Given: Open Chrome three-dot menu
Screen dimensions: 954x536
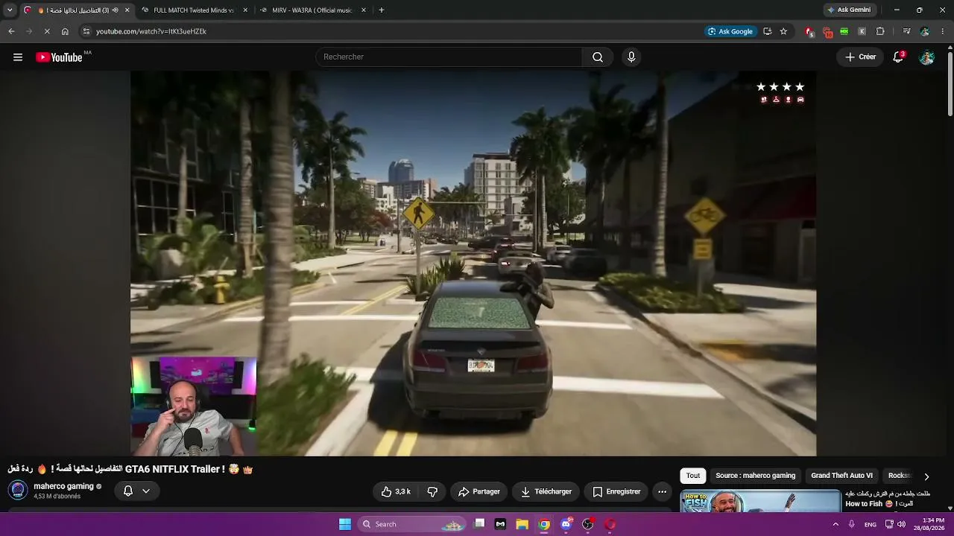Looking at the screenshot, I should point(943,31).
